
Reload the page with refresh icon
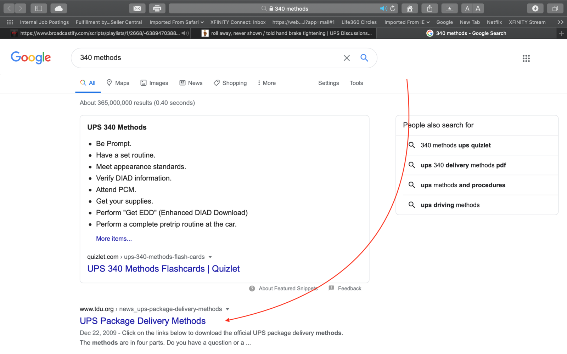click(393, 8)
